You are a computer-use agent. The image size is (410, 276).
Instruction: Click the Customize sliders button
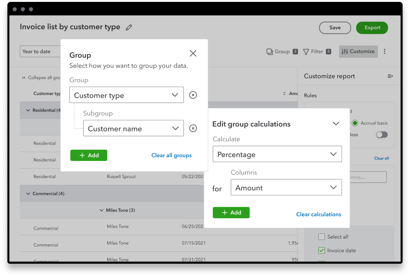point(358,52)
